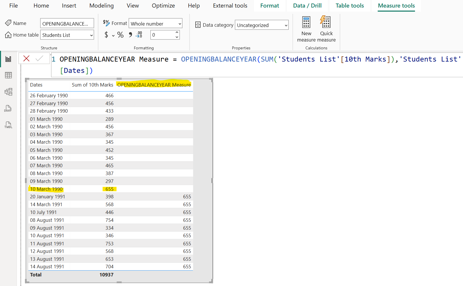
Task: Open the Insert ribbon tab
Action: (x=69, y=6)
